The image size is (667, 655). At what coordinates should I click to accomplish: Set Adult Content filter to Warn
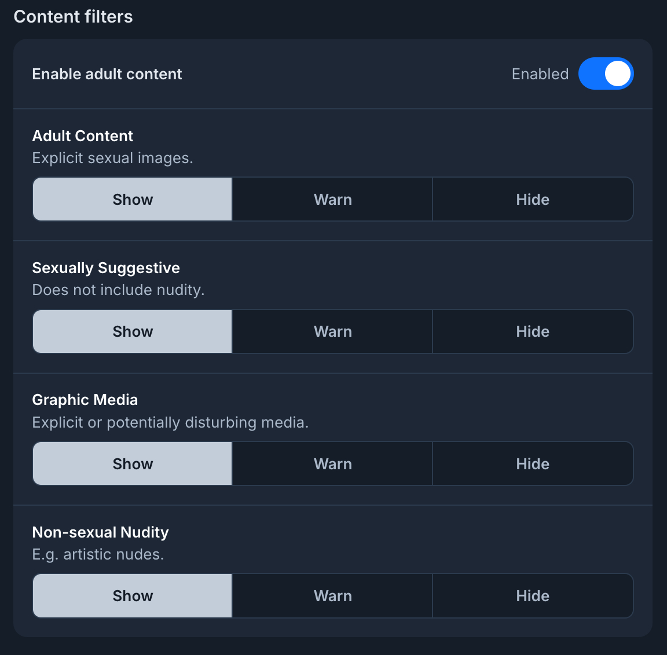[x=332, y=200]
